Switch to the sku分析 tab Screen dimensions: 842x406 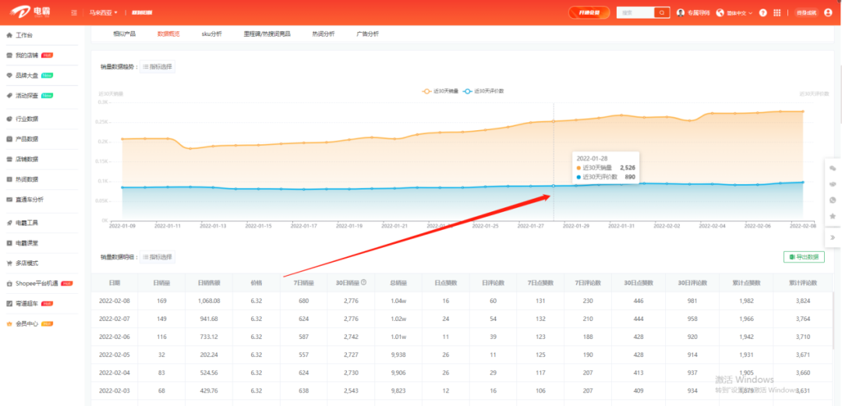pos(211,34)
